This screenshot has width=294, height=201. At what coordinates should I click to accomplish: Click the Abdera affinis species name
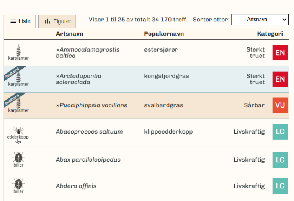(76, 186)
